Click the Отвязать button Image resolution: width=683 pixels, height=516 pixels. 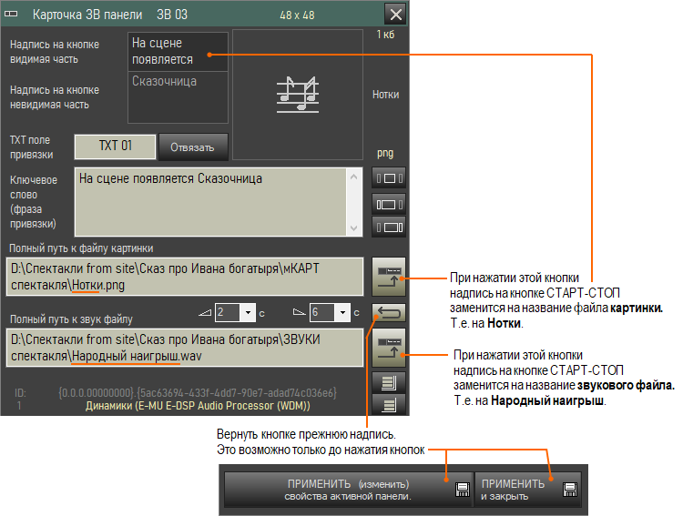(x=192, y=147)
